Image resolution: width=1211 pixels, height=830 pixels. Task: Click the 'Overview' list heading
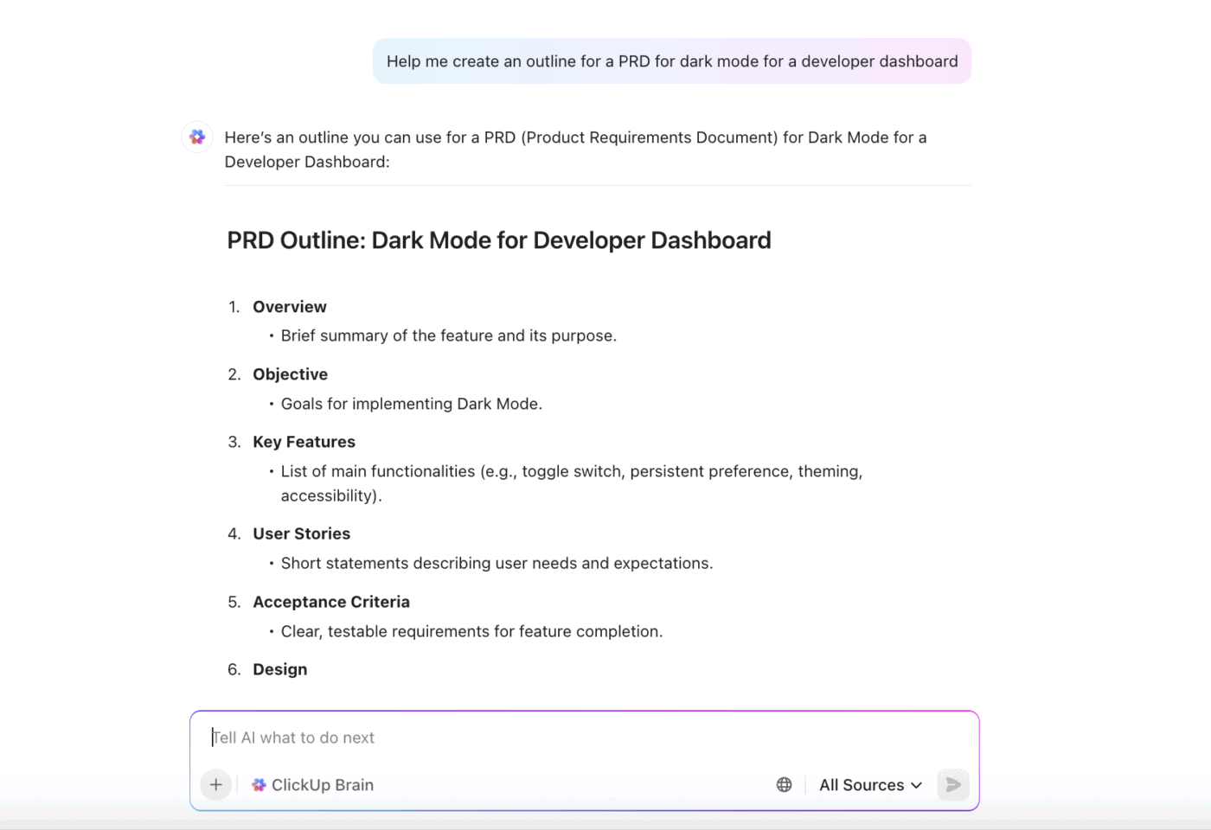tap(290, 307)
